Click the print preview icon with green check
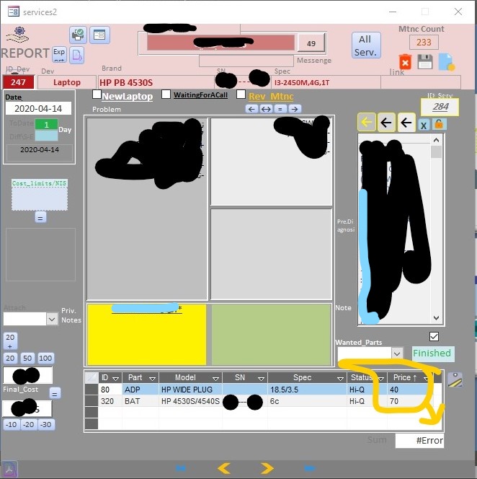 tap(78, 35)
